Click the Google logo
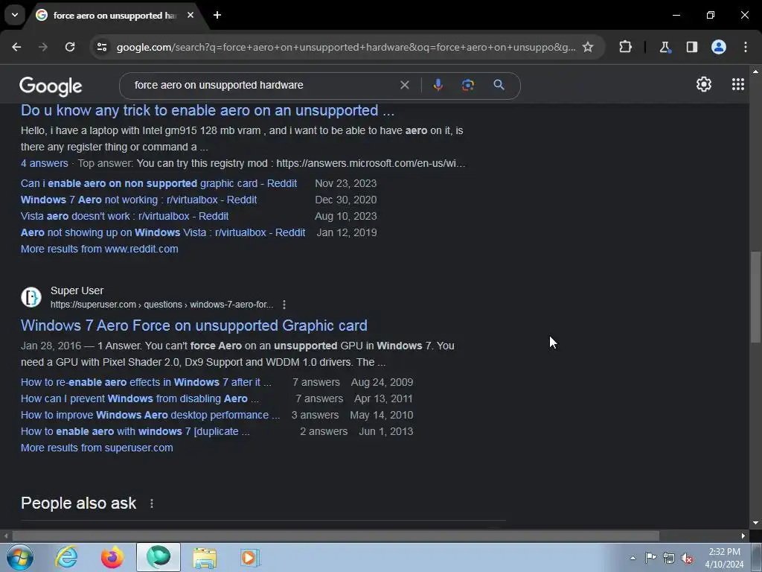762x572 pixels. click(x=51, y=86)
